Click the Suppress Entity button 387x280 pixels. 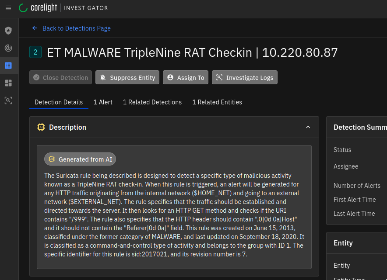(127, 78)
